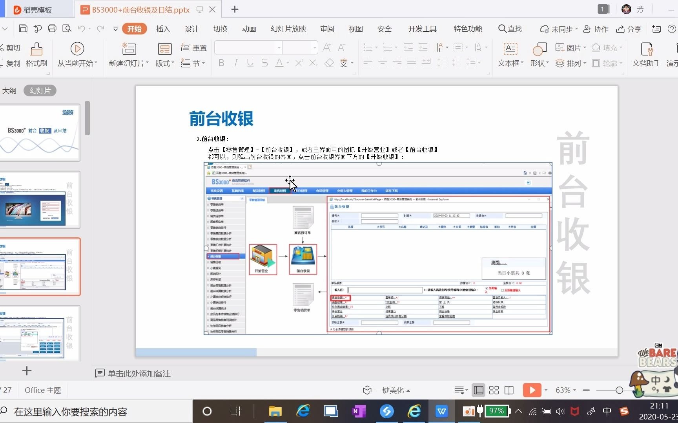Image resolution: width=678 pixels, height=423 pixels.
Task: Decrease font size
Action: (341, 48)
